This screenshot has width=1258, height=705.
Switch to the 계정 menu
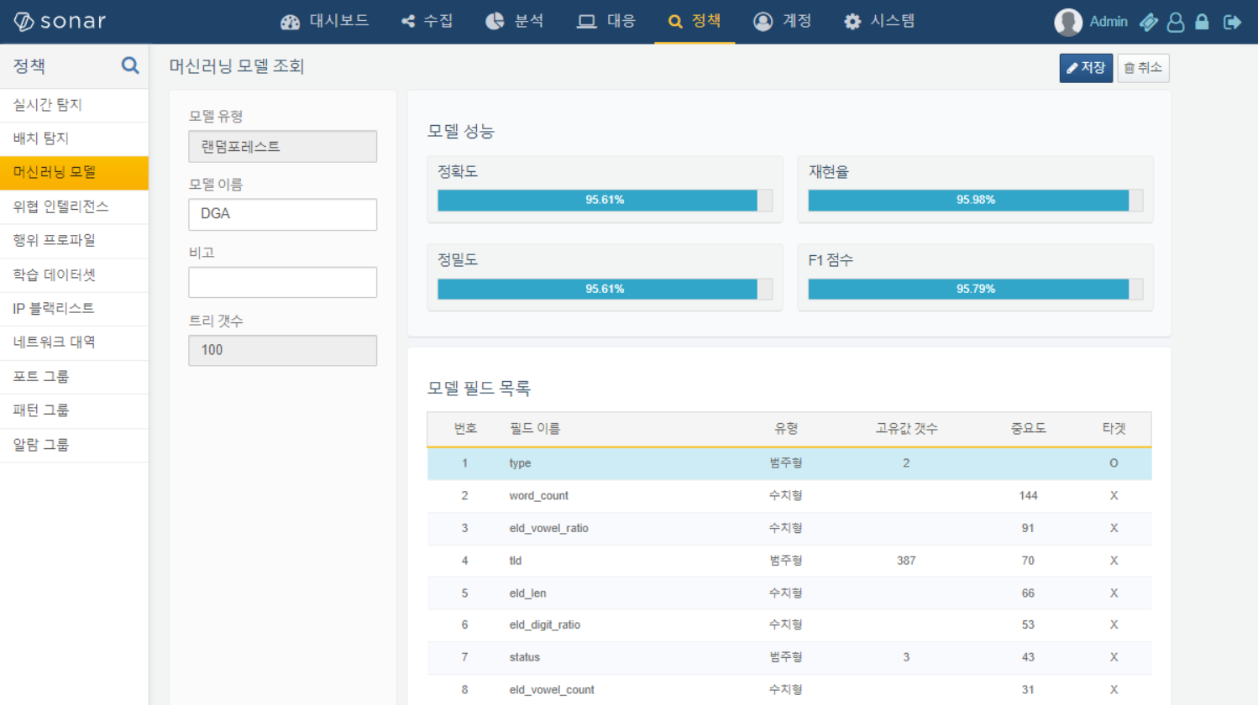point(783,21)
